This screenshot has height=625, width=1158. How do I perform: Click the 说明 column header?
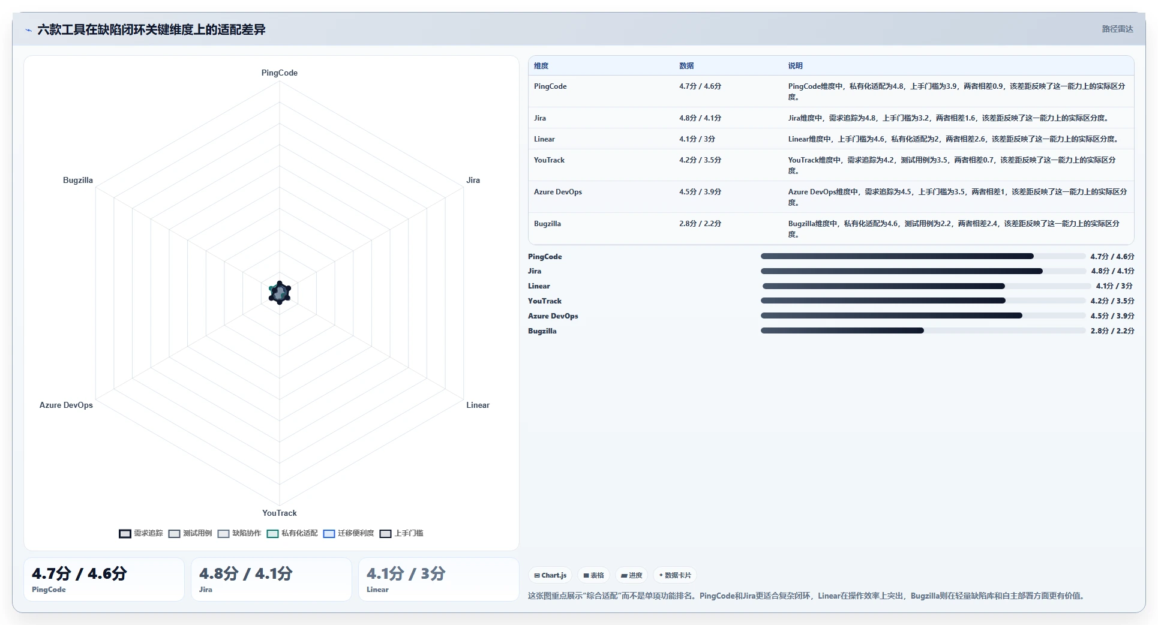[795, 66]
